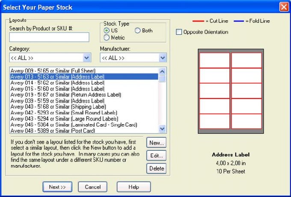The width and height of the screenshot is (291, 197).
Task: Click the layouts list scroll down arrow
Action: pos(162,128)
